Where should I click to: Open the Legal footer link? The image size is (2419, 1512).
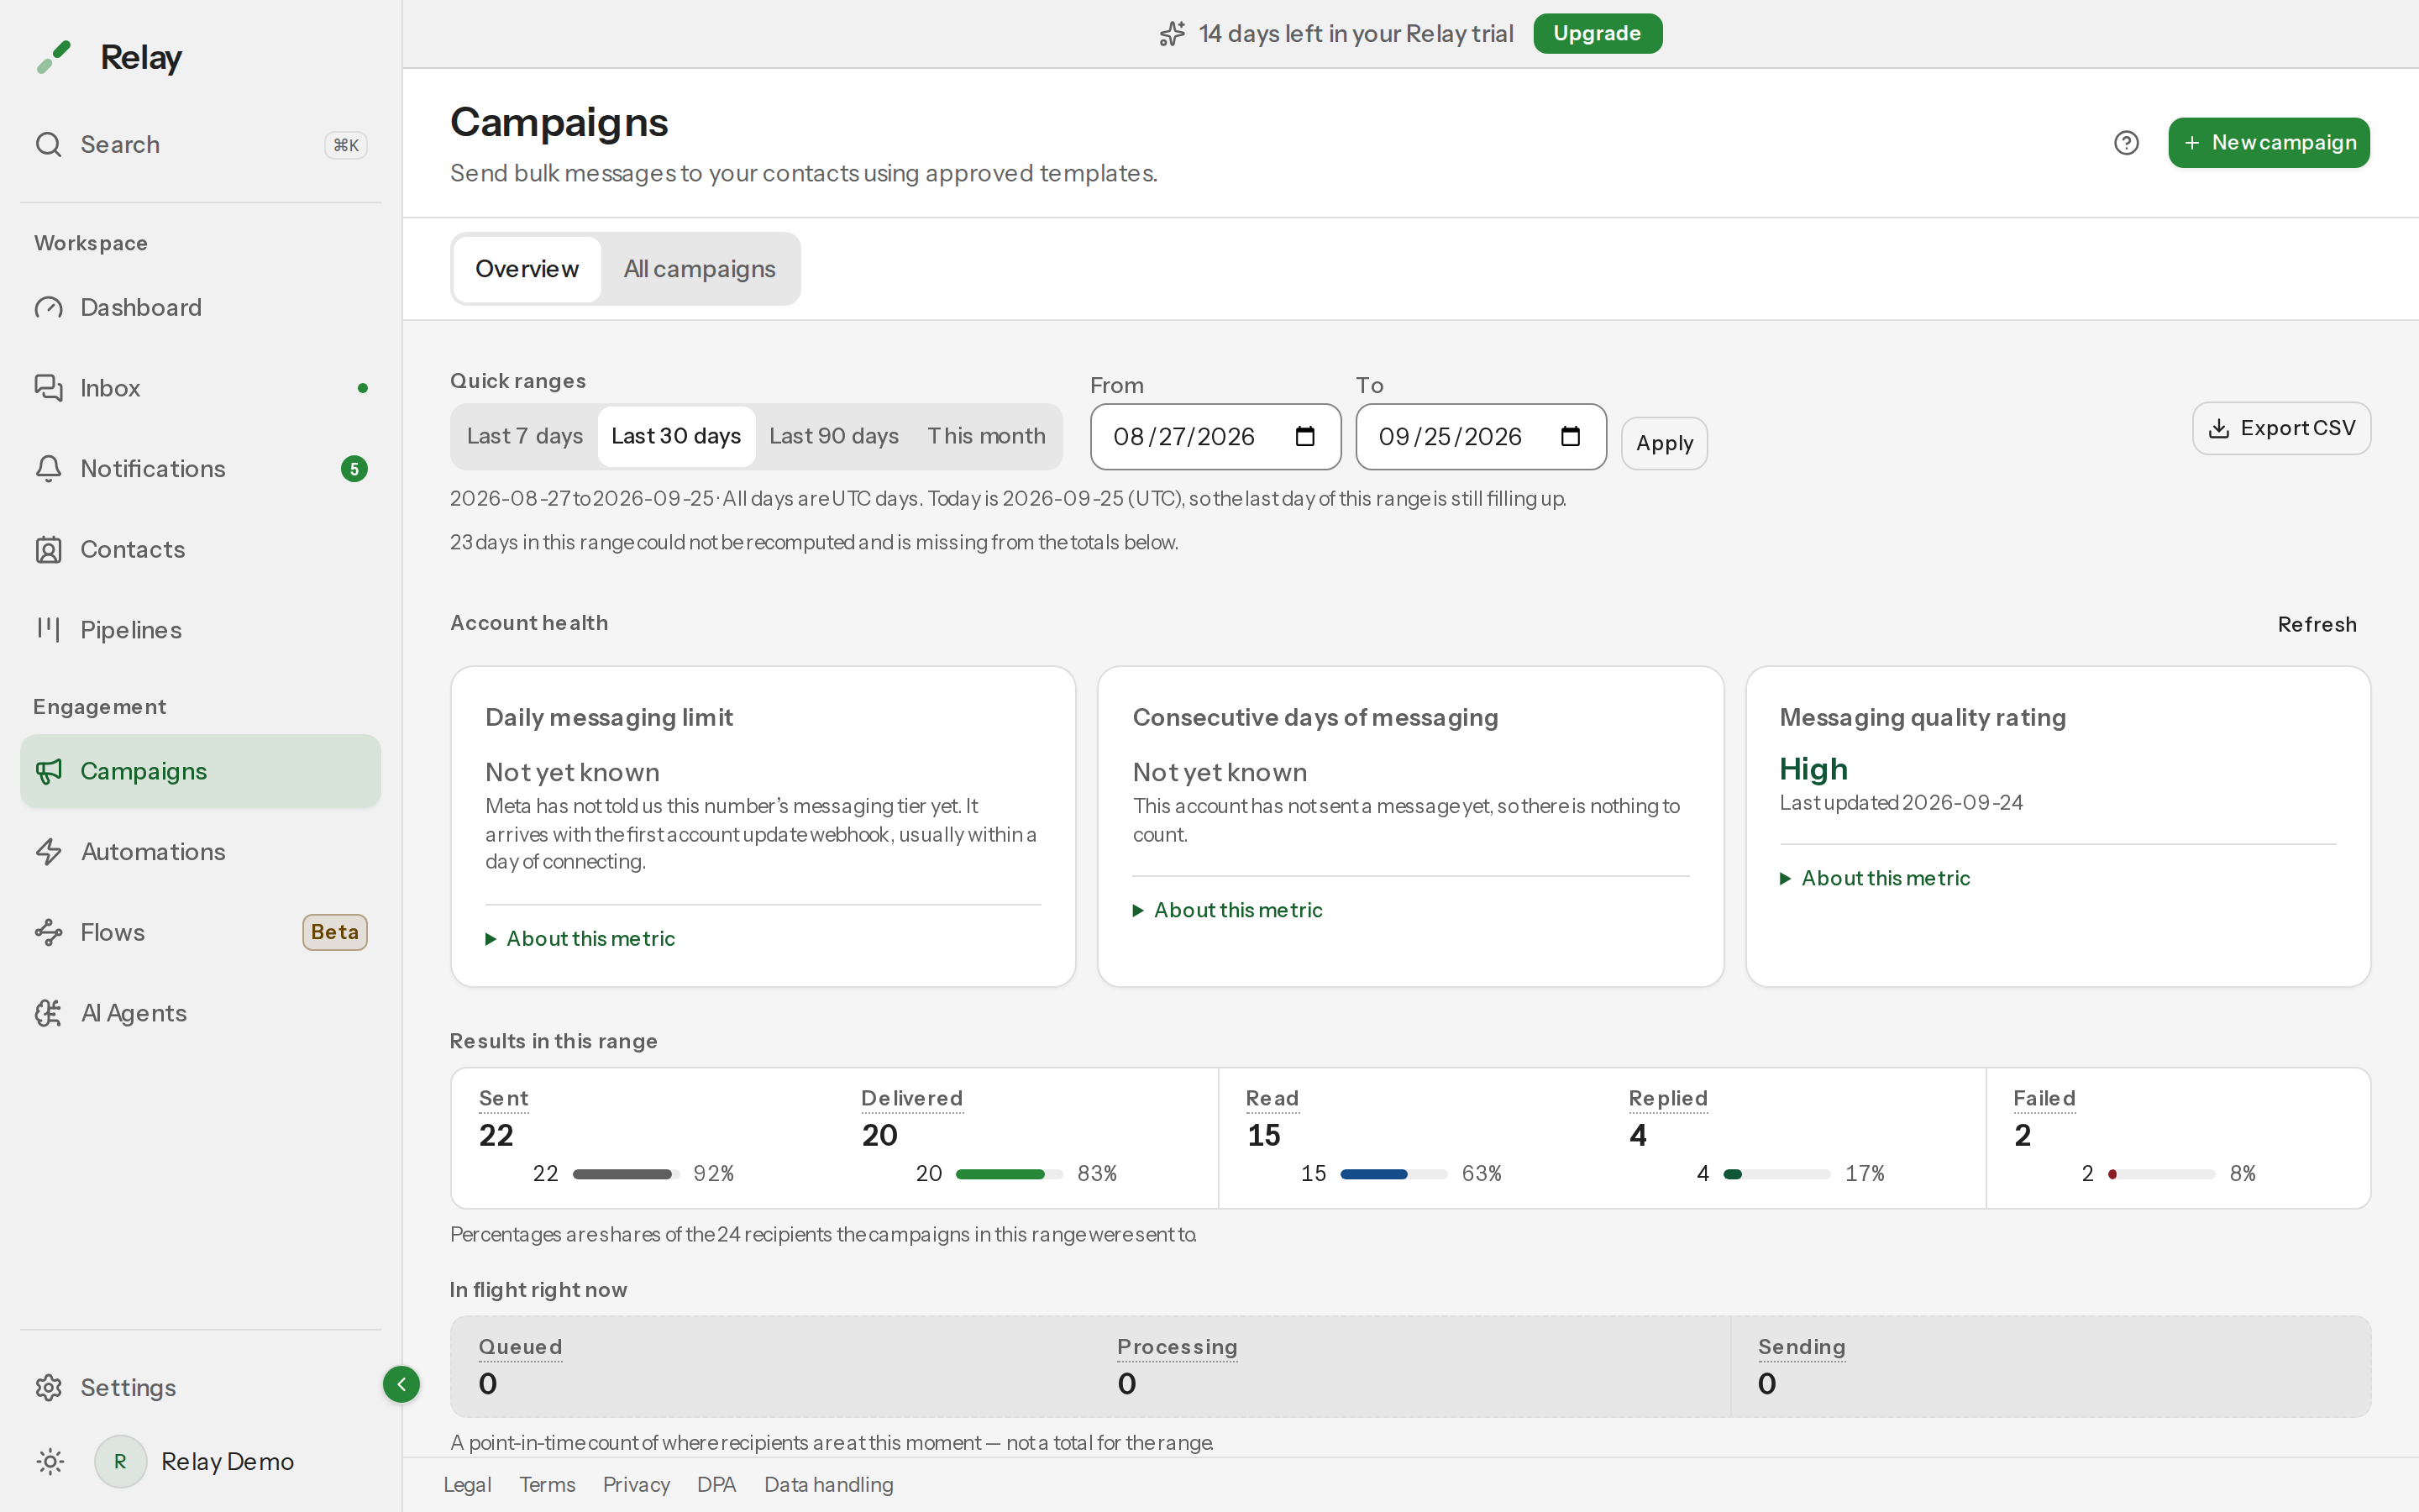[468, 1484]
